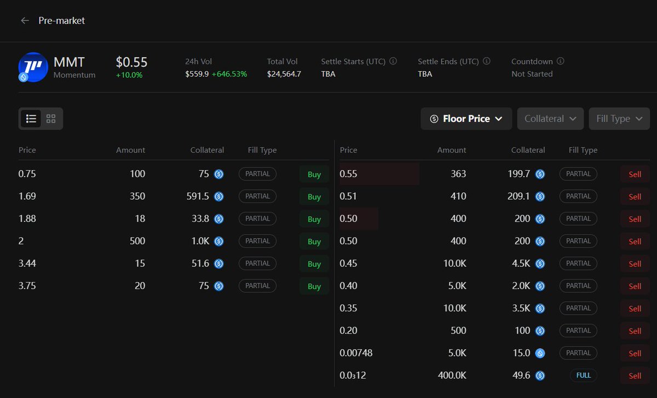Click the left Price column header
Screen dimensions: 657x398
pos(27,150)
